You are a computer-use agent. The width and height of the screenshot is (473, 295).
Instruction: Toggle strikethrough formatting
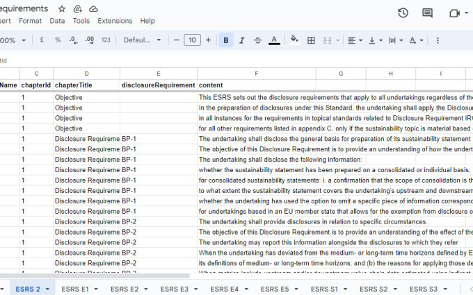[x=257, y=40]
